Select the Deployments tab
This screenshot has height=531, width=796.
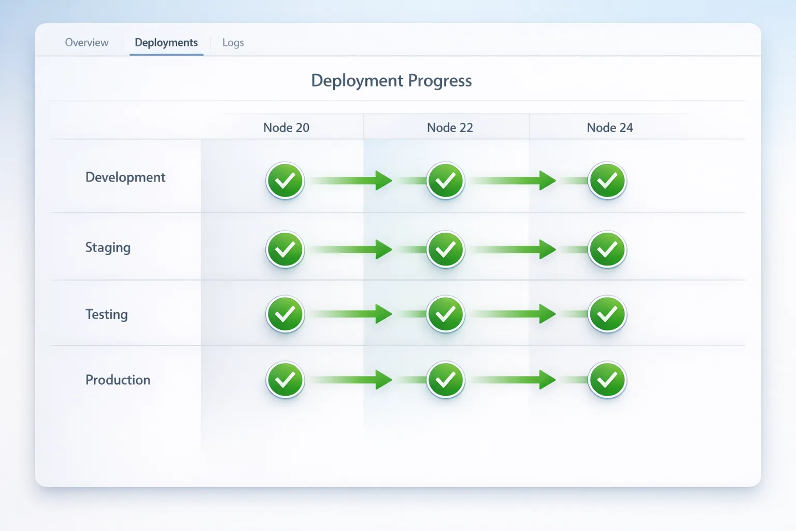point(166,43)
